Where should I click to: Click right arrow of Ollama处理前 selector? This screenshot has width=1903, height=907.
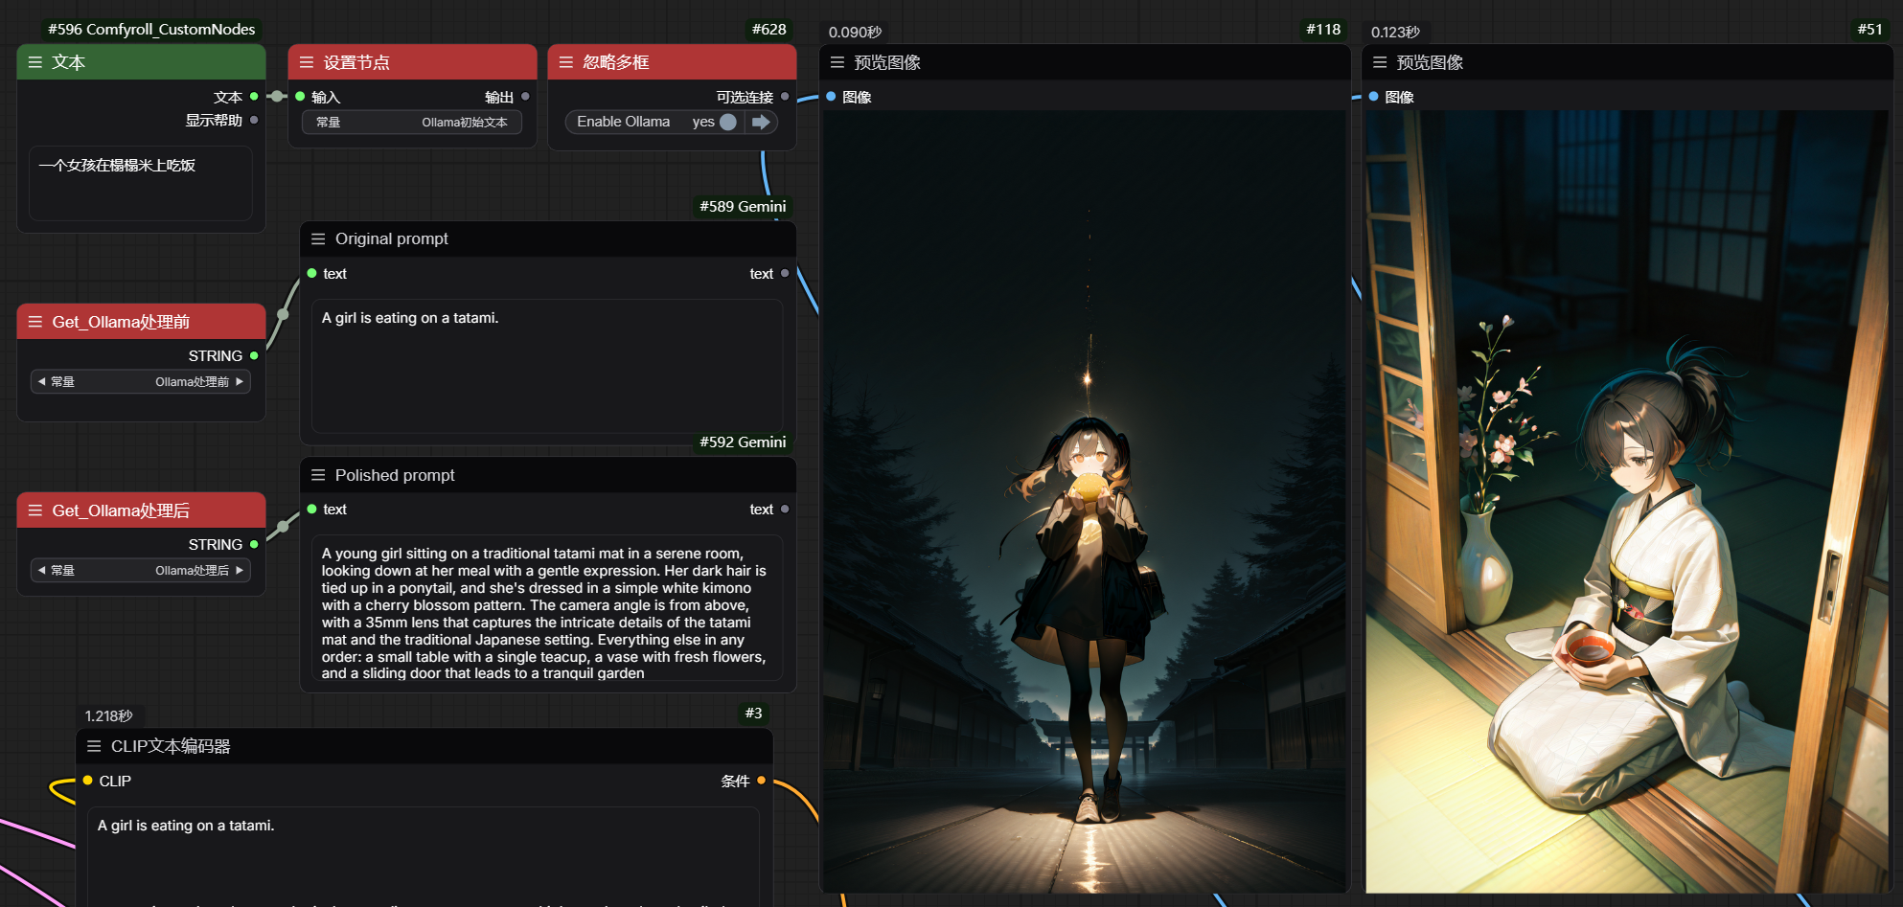[x=240, y=381]
